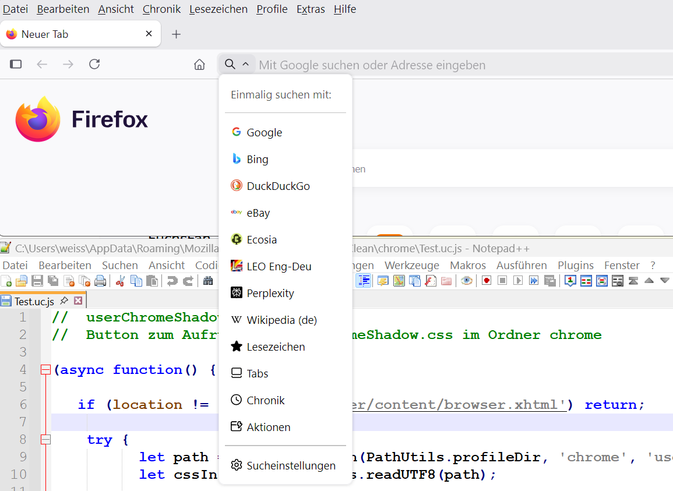Viewport: 673px width, 491px height.
Task: Cut selection with scissors icon
Action: click(x=121, y=281)
